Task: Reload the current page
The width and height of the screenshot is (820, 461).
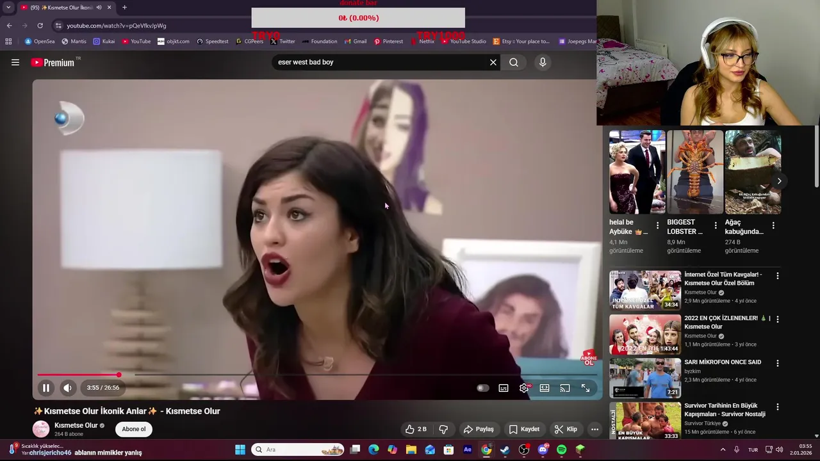Action: click(40, 26)
